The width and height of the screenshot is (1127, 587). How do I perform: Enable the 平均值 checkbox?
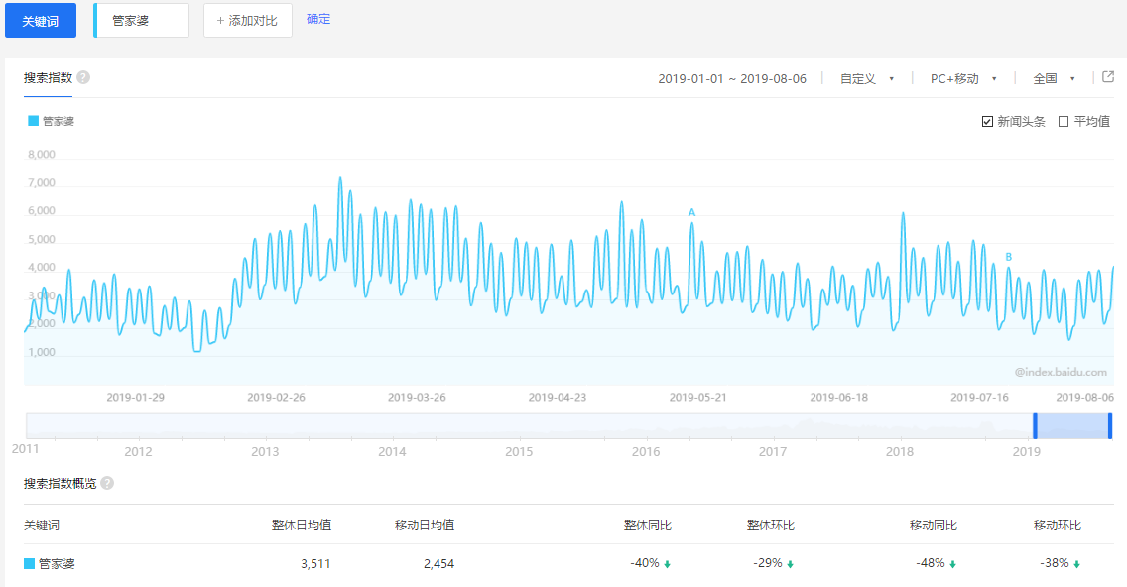coord(1064,121)
